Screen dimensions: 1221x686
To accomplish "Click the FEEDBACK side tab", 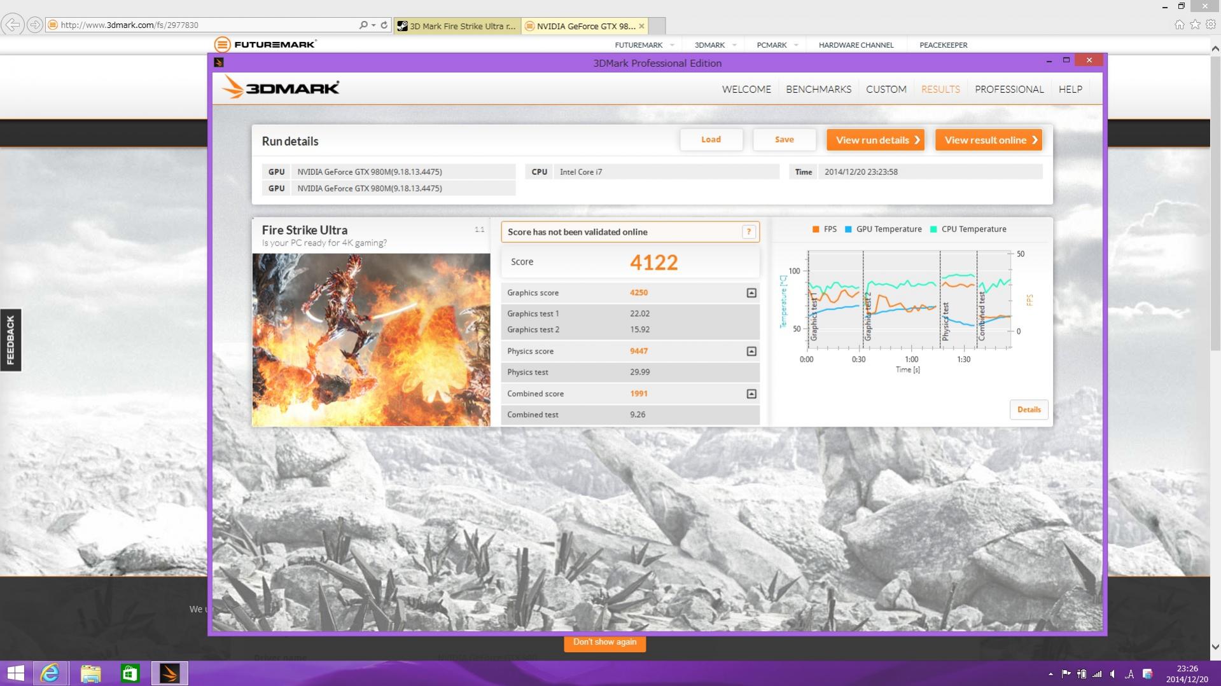I will pos(10,340).
